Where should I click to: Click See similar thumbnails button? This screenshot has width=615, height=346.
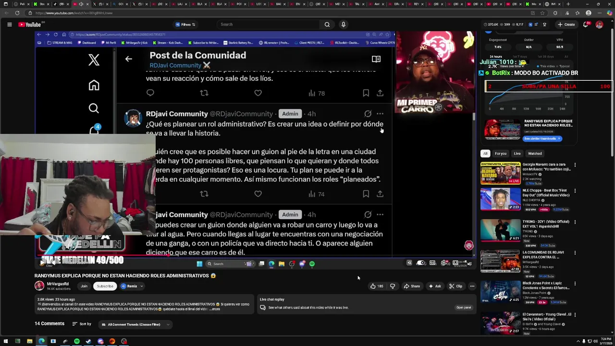tap(542, 138)
